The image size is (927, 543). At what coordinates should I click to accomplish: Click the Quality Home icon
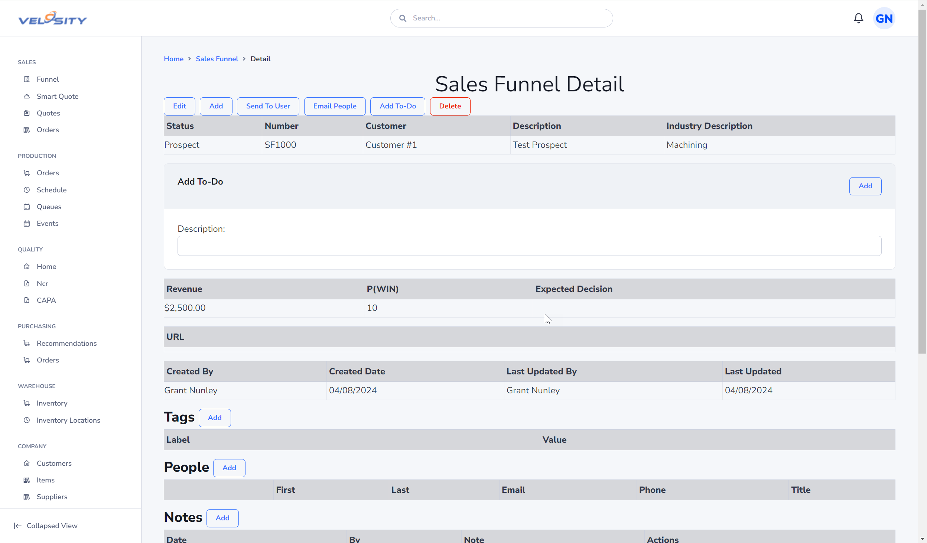[x=27, y=266]
